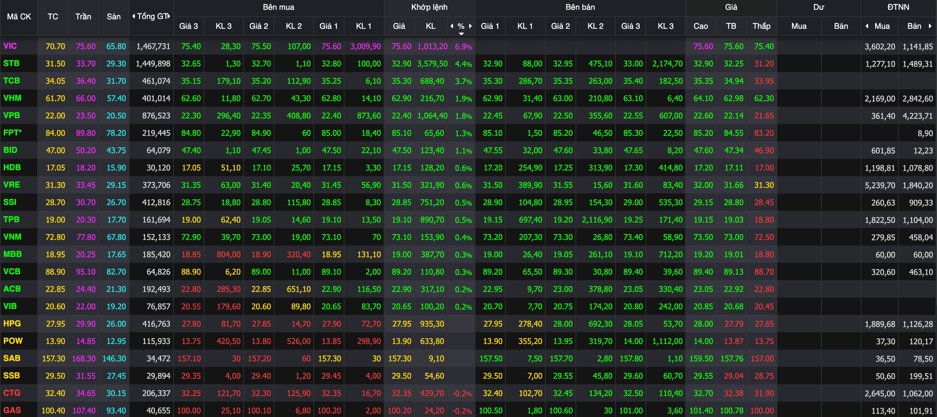The image size is (937, 417).
Task: Open the CTG stock symbol
Action: [x=12, y=393]
